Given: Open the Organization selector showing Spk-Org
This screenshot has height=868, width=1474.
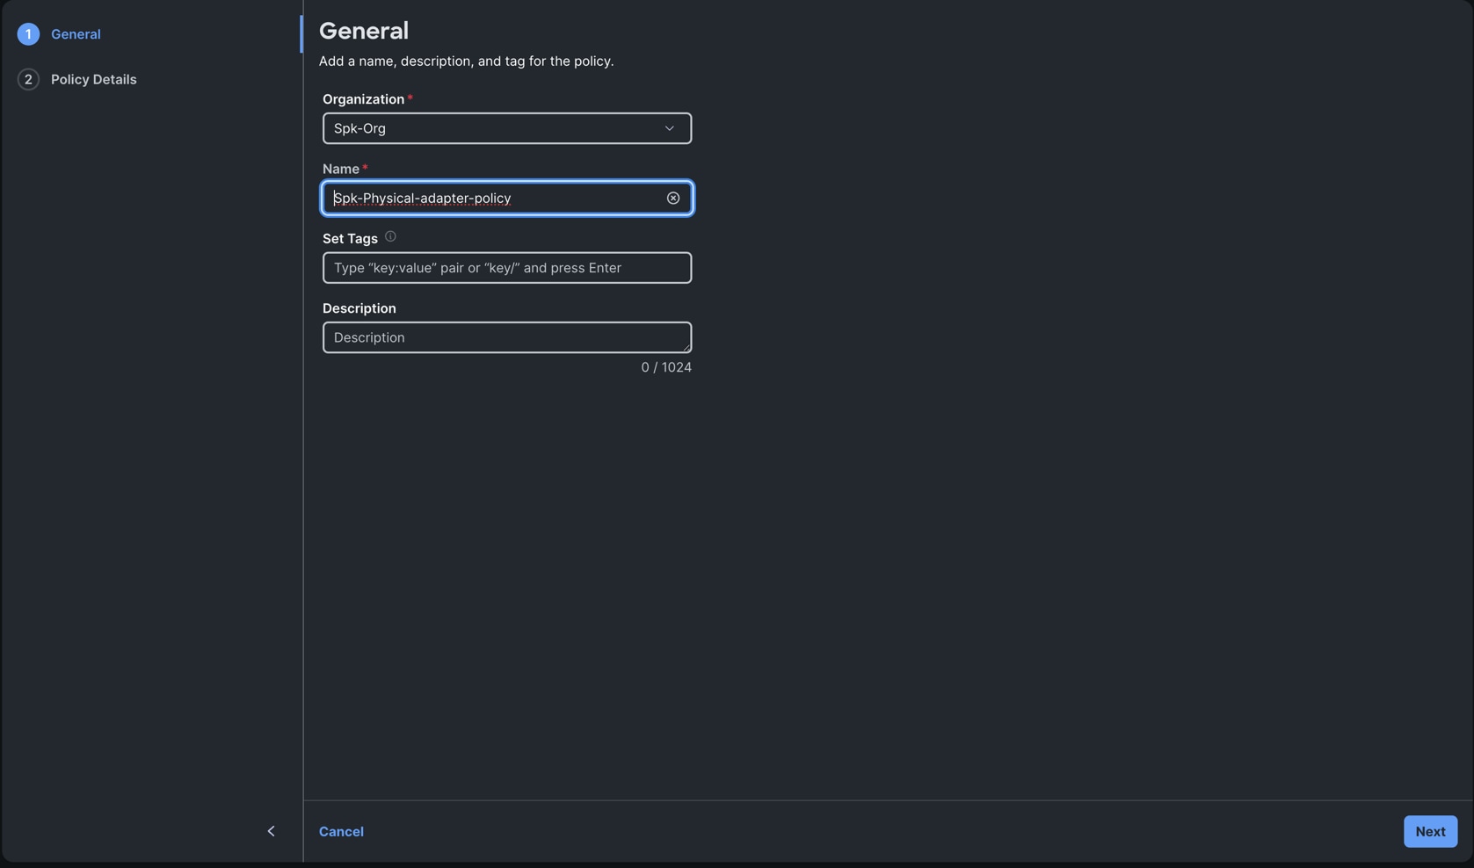Looking at the screenshot, I should coord(506,127).
